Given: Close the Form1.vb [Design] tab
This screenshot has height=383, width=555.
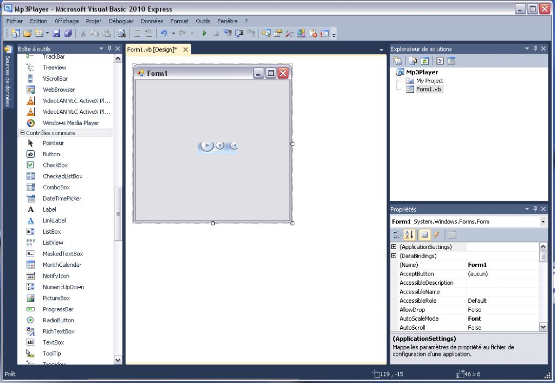Looking at the screenshot, I should tap(185, 49).
